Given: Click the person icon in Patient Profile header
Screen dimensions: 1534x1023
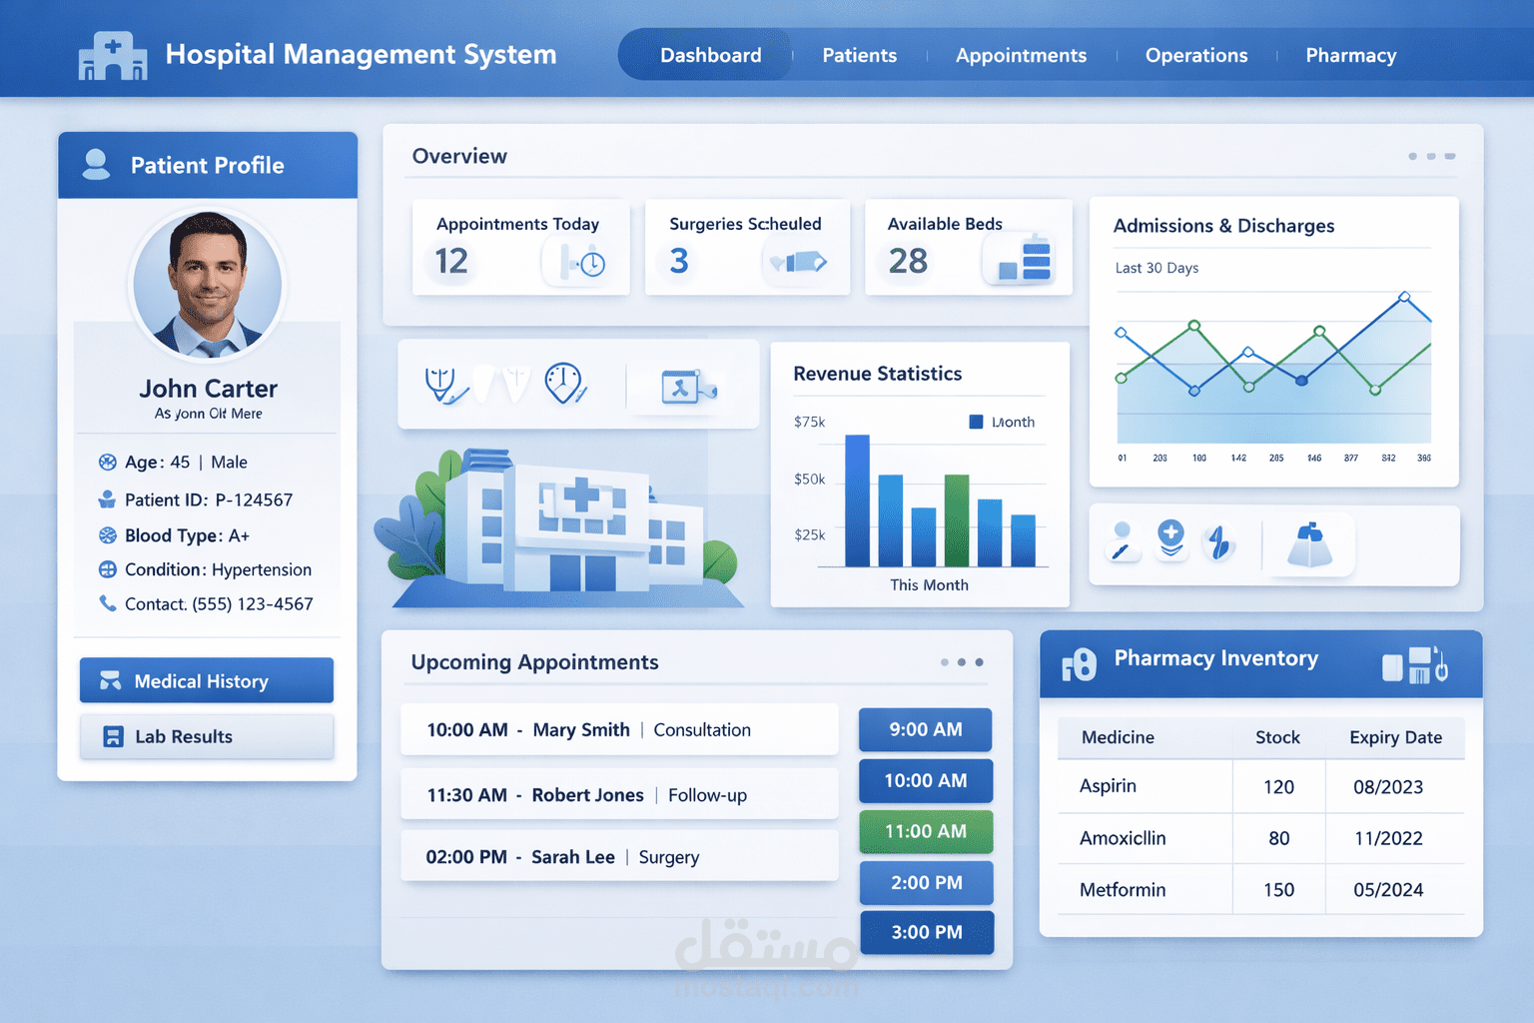Looking at the screenshot, I should pos(95,164).
